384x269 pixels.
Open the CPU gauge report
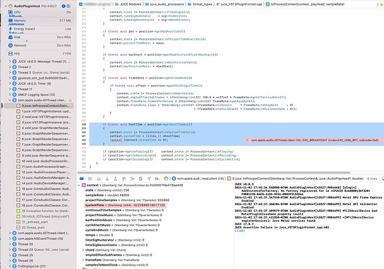click(40, 13)
